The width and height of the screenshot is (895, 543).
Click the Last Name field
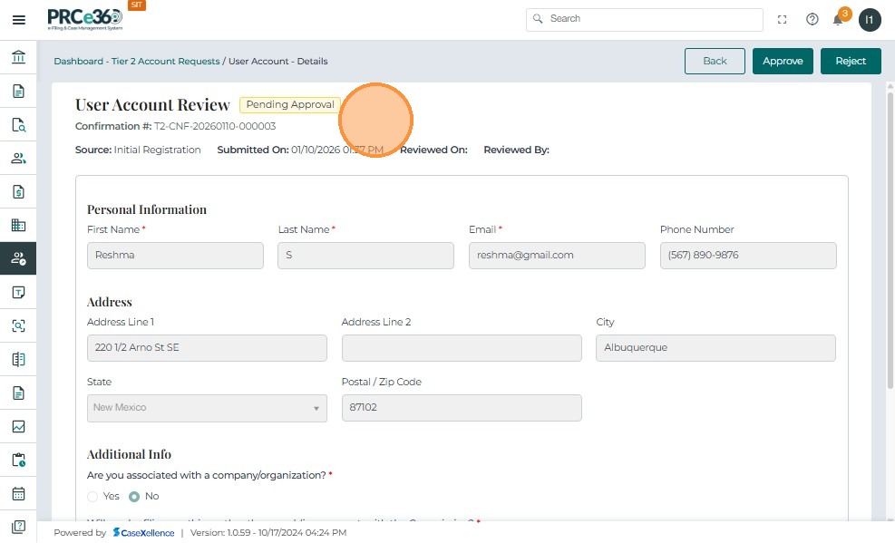(365, 256)
